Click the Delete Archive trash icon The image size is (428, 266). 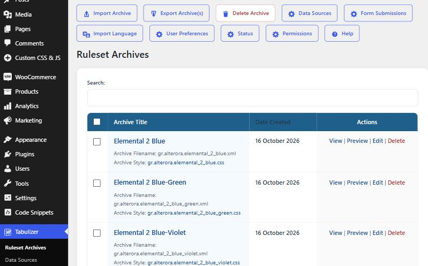pyautogui.click(x=226, y=14)
